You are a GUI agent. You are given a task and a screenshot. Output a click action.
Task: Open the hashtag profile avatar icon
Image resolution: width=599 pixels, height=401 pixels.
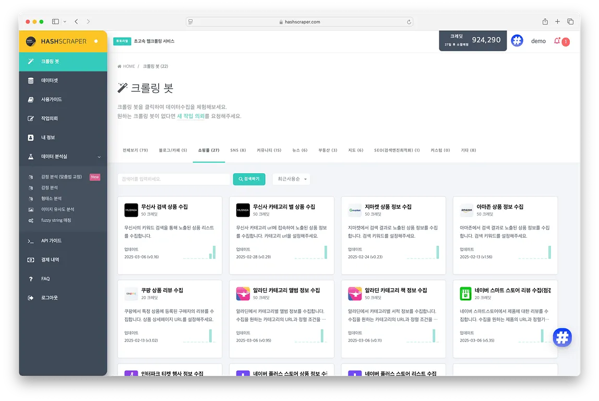click(517, 41)
